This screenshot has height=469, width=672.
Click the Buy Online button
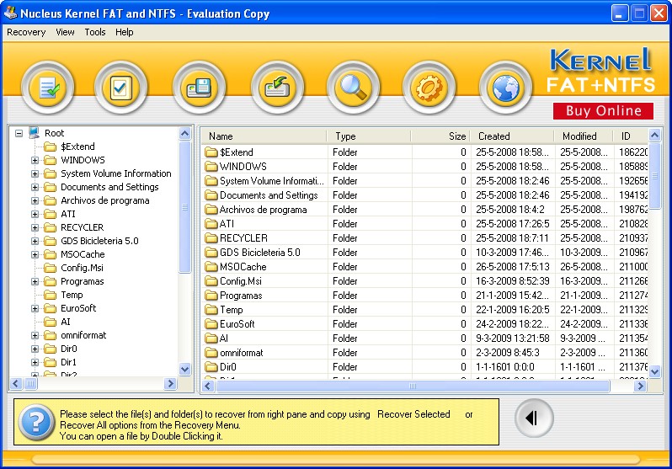tap(604, 110)
